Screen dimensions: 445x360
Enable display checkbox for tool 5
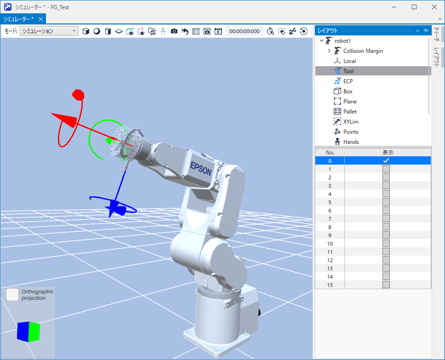(386, 202)
